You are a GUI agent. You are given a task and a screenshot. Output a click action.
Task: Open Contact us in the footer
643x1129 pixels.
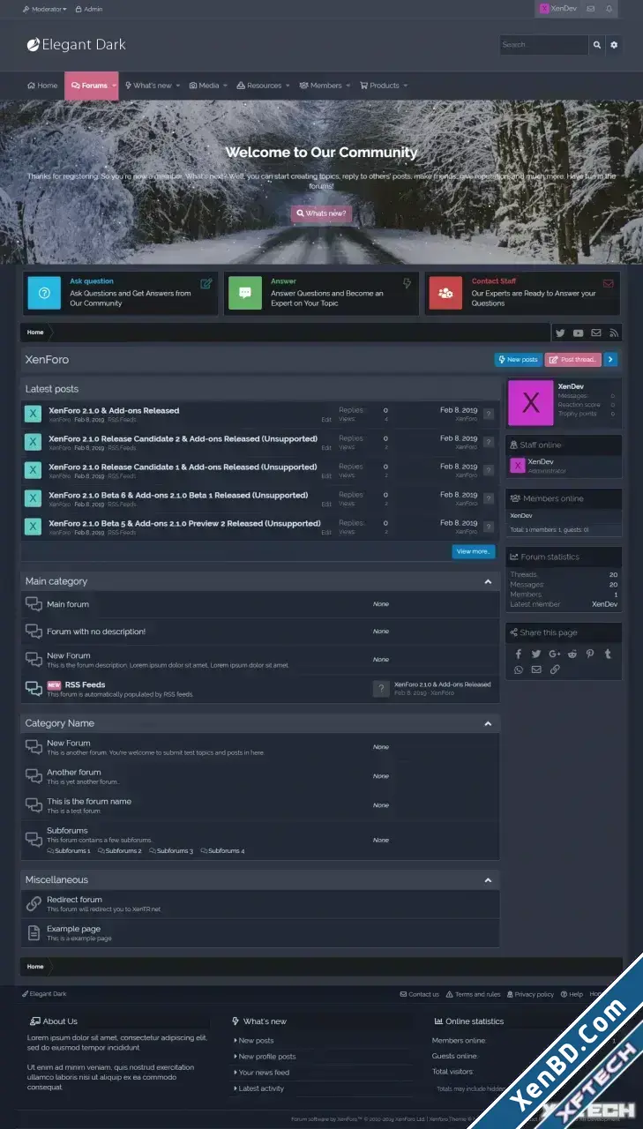tap(419, 994)
